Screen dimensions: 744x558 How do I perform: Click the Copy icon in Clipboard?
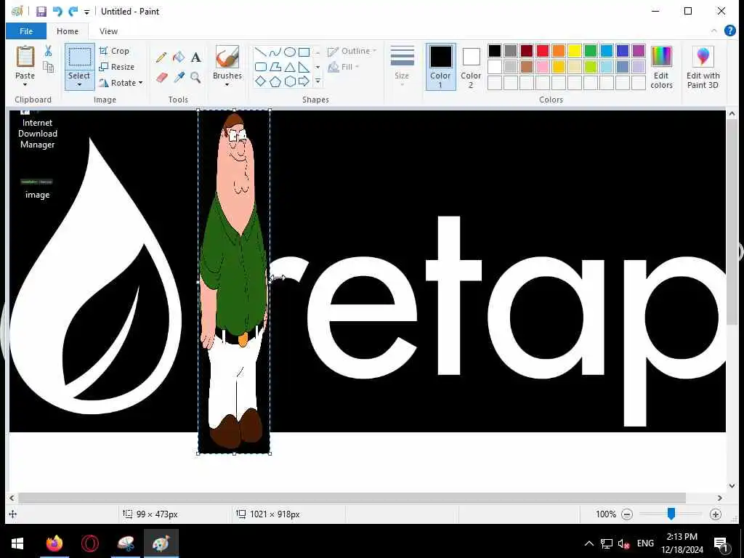coord(48,67)
